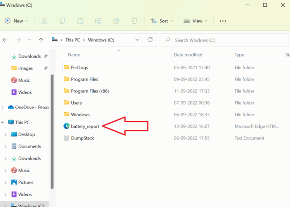Expand the Desktop tree node
Viewport: 290px width, 207px height.
click(x=5, y=134)
